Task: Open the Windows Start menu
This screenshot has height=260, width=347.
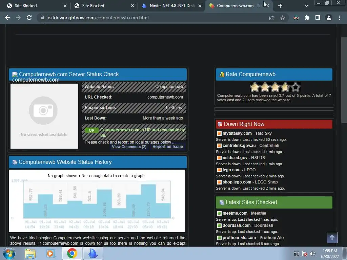Action: coord(9,253)
